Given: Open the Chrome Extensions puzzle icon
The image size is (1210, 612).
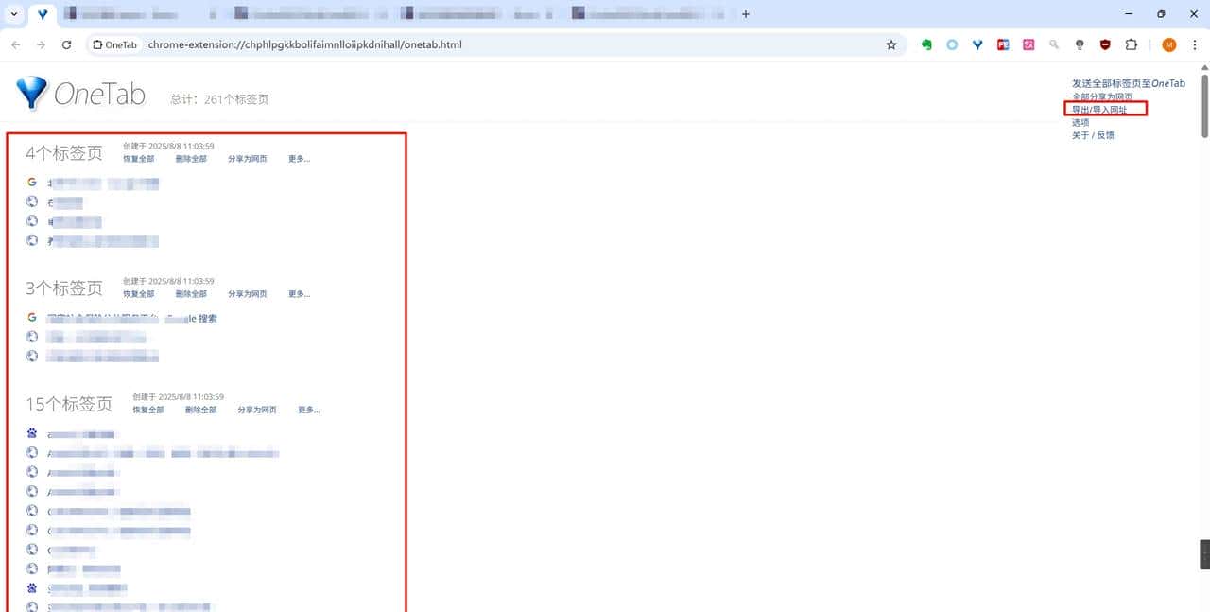Looking at the screenshot, I should [1131, 44].
